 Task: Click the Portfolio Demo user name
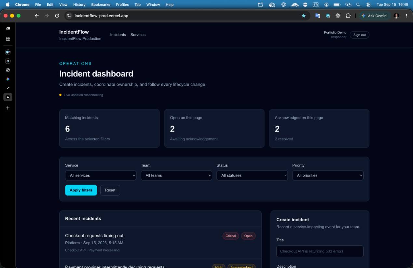[x=335, y=32]
